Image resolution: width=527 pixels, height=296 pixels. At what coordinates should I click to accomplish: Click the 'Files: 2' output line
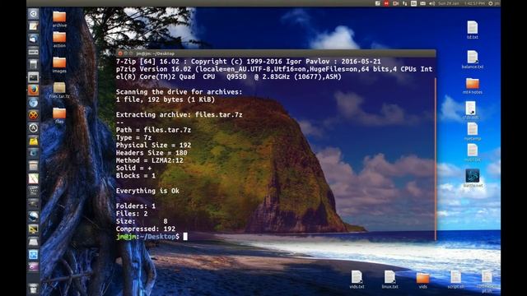click(x=132, y=214)
